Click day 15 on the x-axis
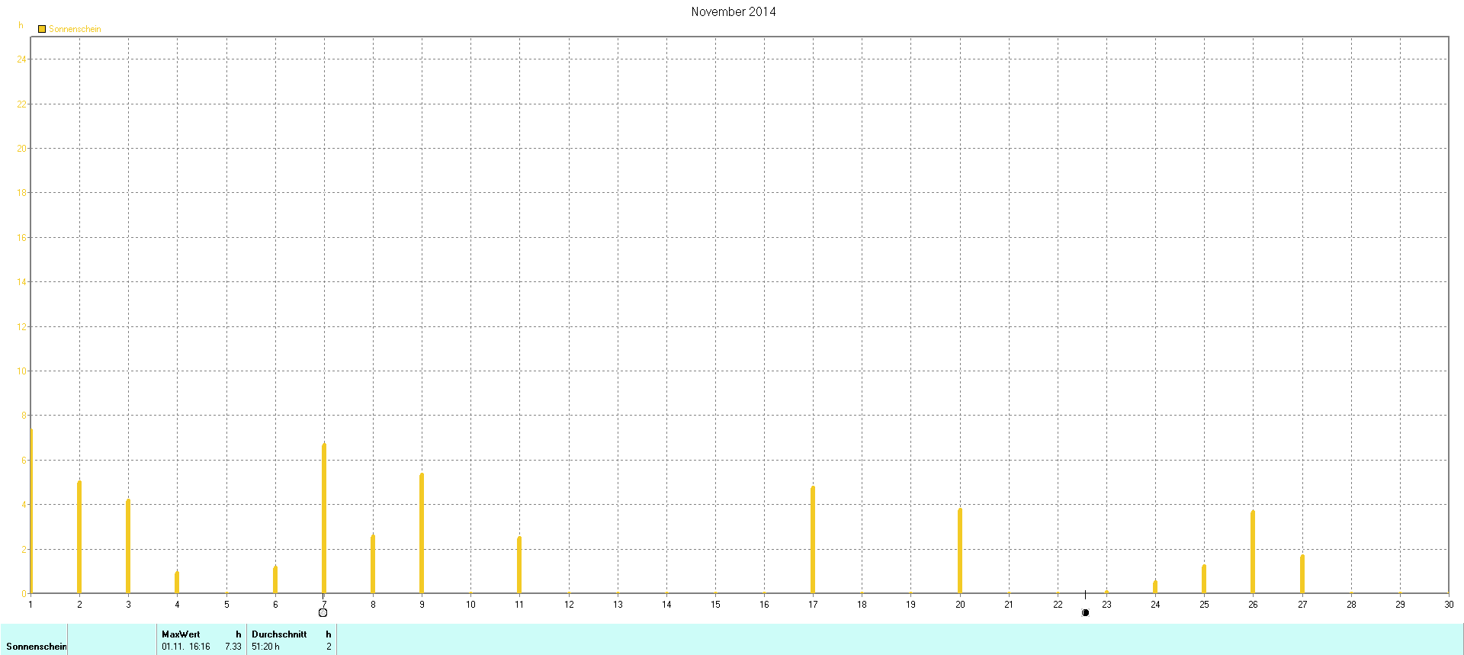1464x655 pixels. 715,605
